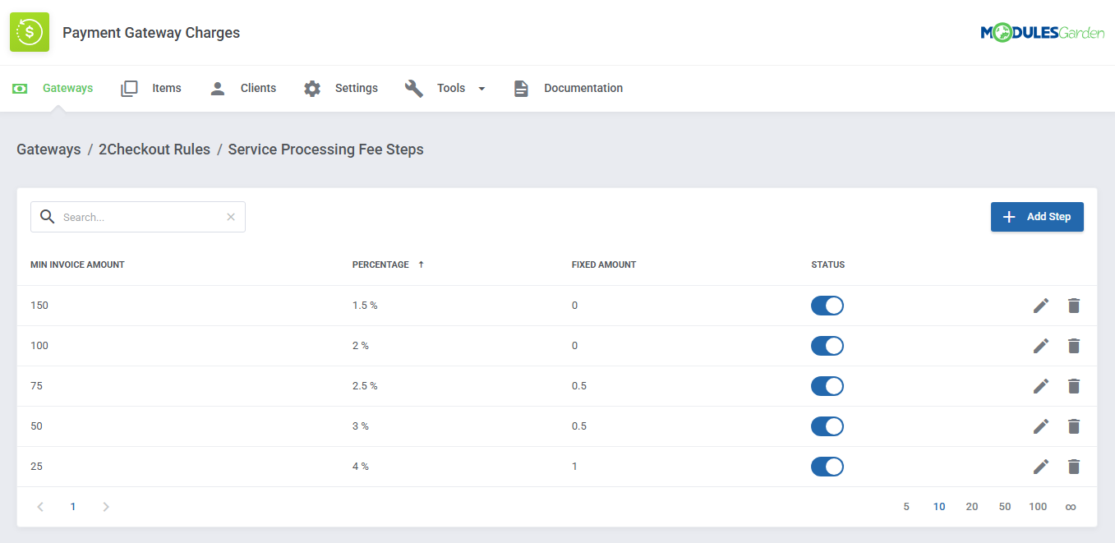1115x543 pixels.
Task: Set page size to 100 entries
Action: click(1038, 506)
